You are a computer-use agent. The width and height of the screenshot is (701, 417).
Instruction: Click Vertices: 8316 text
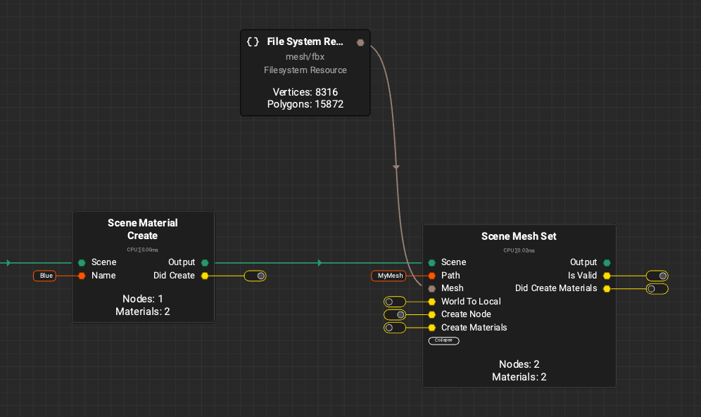click(305, 92)
